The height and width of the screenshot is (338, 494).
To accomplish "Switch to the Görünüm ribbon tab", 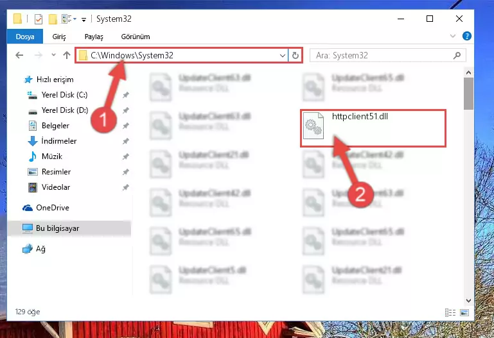I will [x=136, y=37].
